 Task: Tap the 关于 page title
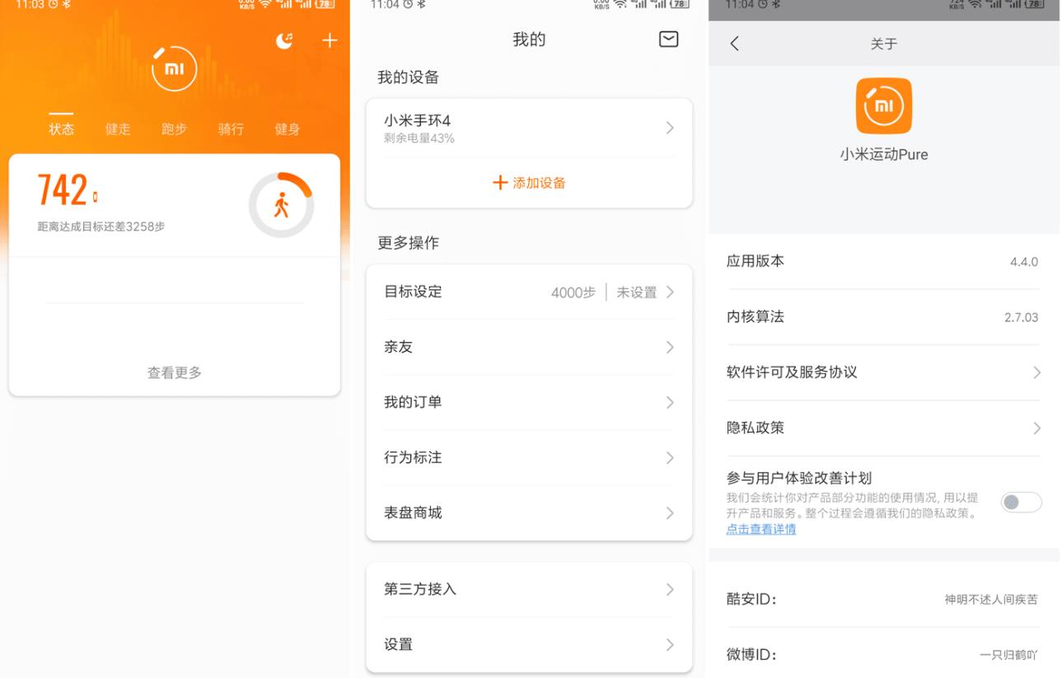point(883,44)
